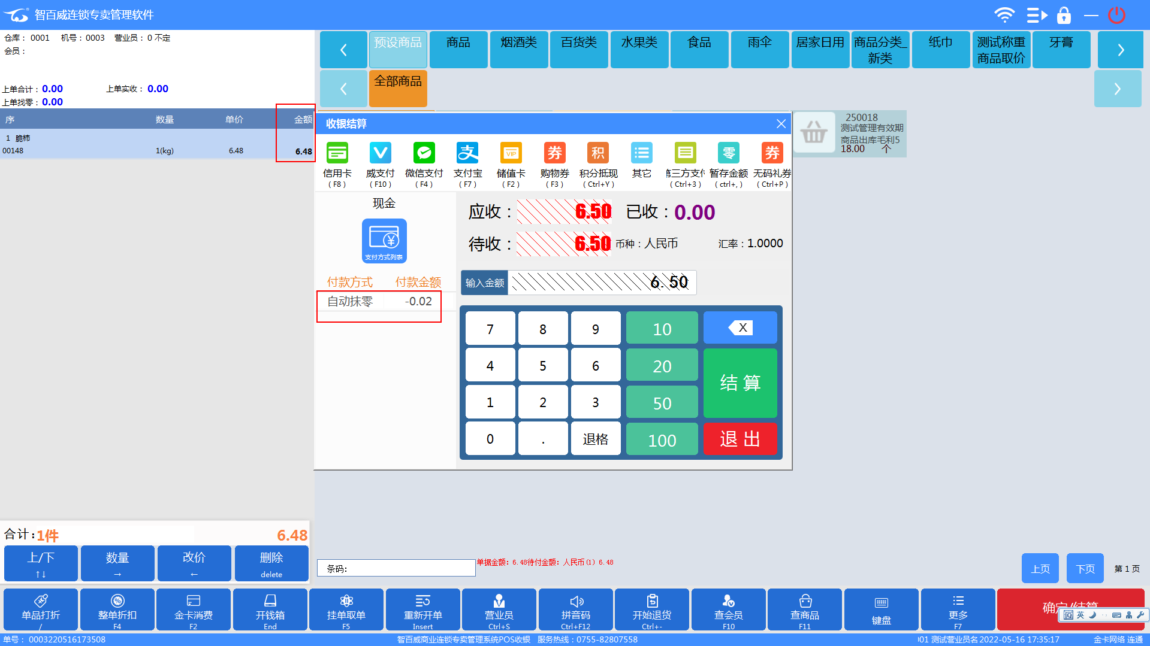Expand subcategories with second-row right arrow
1150x646 pixels.
pos(1117,89)
